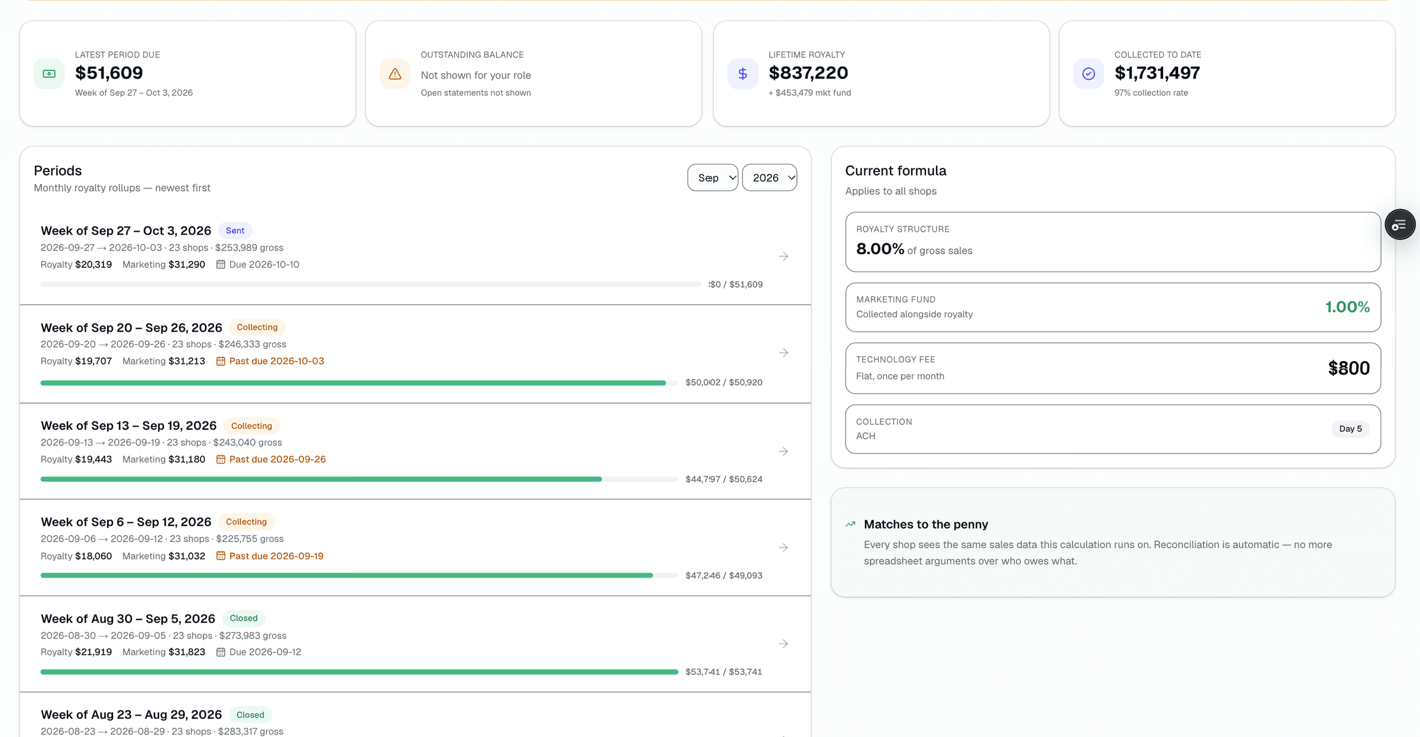Click the checkmark icon on Collected To Date card
1420x737 pixels.
pyautogui.click(x=1089, y=74)
